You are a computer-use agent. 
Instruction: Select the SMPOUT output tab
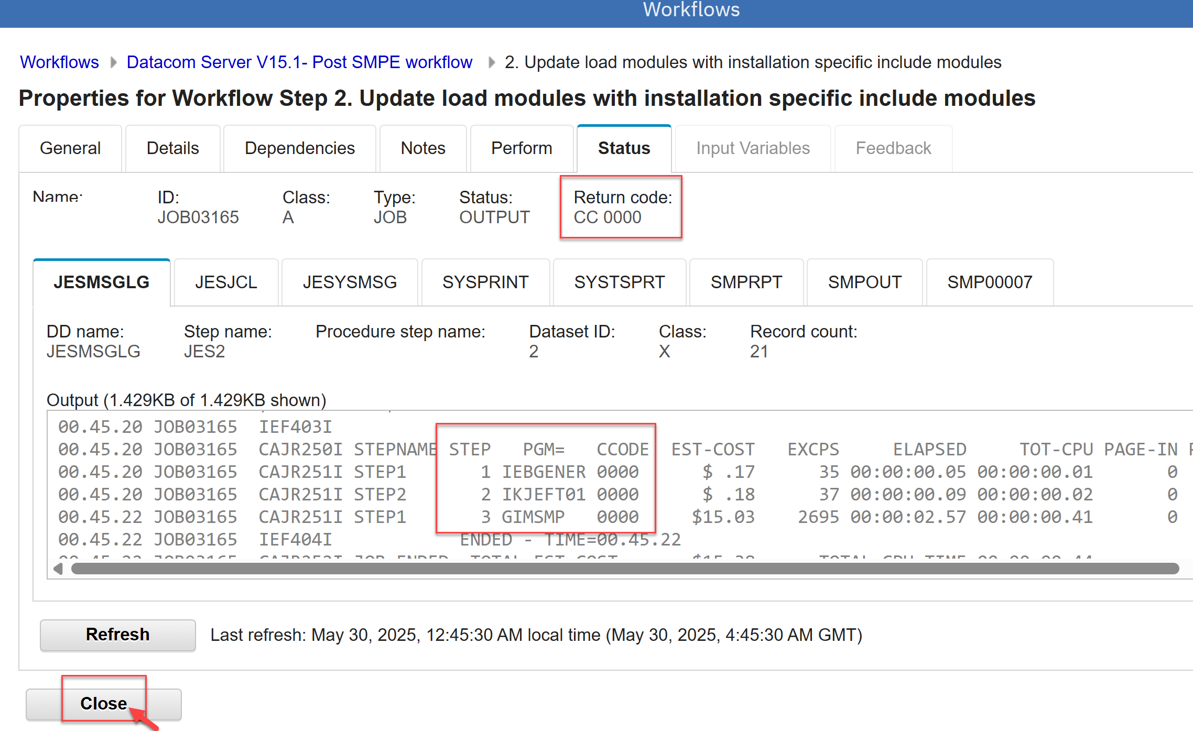864,282
